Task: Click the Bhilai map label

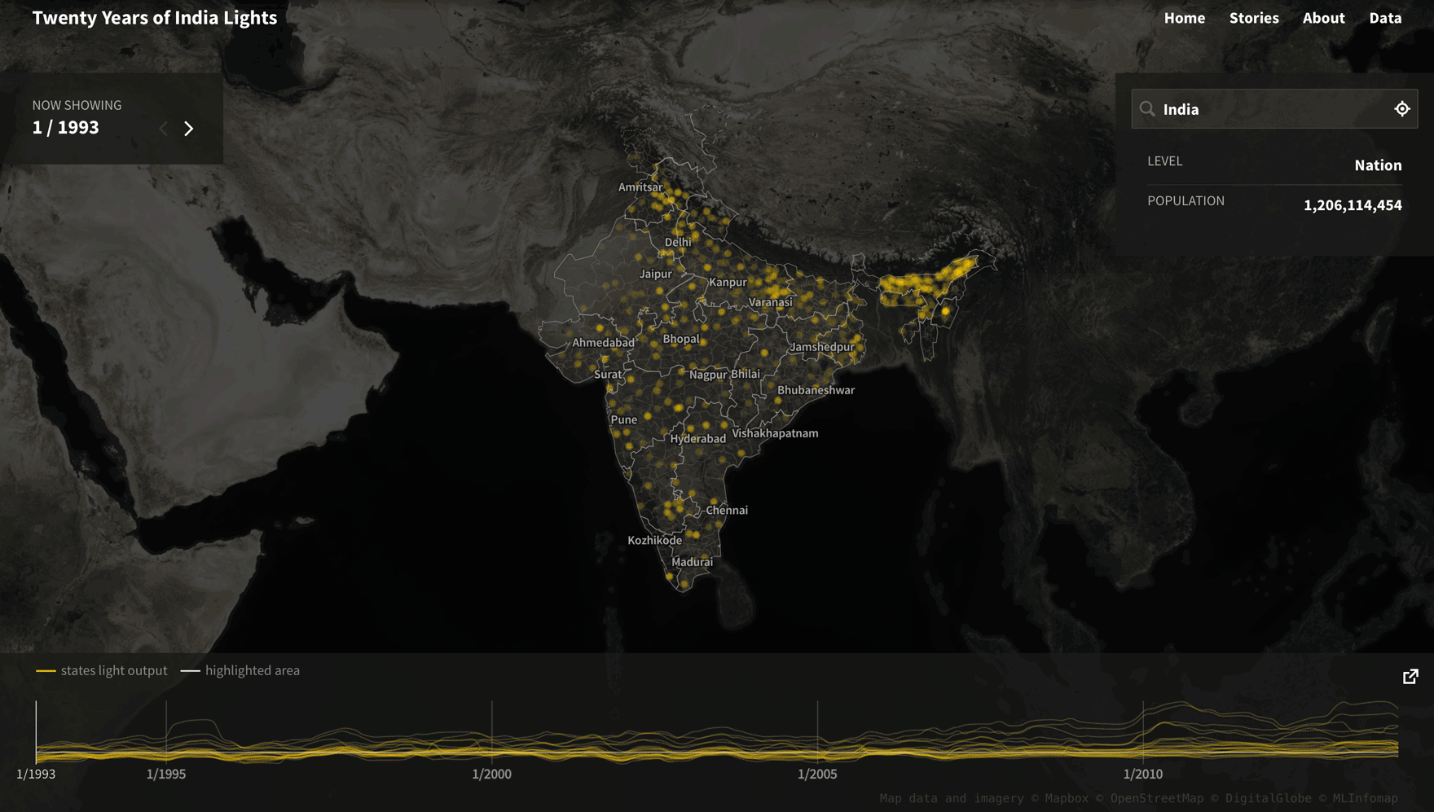Action: (746, 374)
